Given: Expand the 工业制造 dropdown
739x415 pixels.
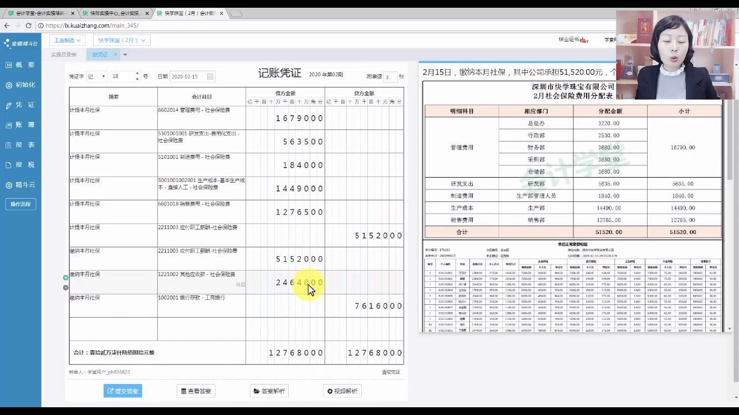Looking at the screenshot, I should point(67,40).
